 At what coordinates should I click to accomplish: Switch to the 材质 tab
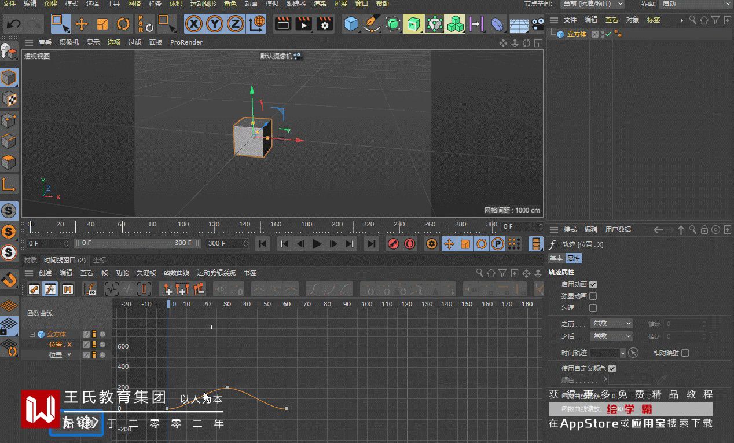click(x=31, y=260)
